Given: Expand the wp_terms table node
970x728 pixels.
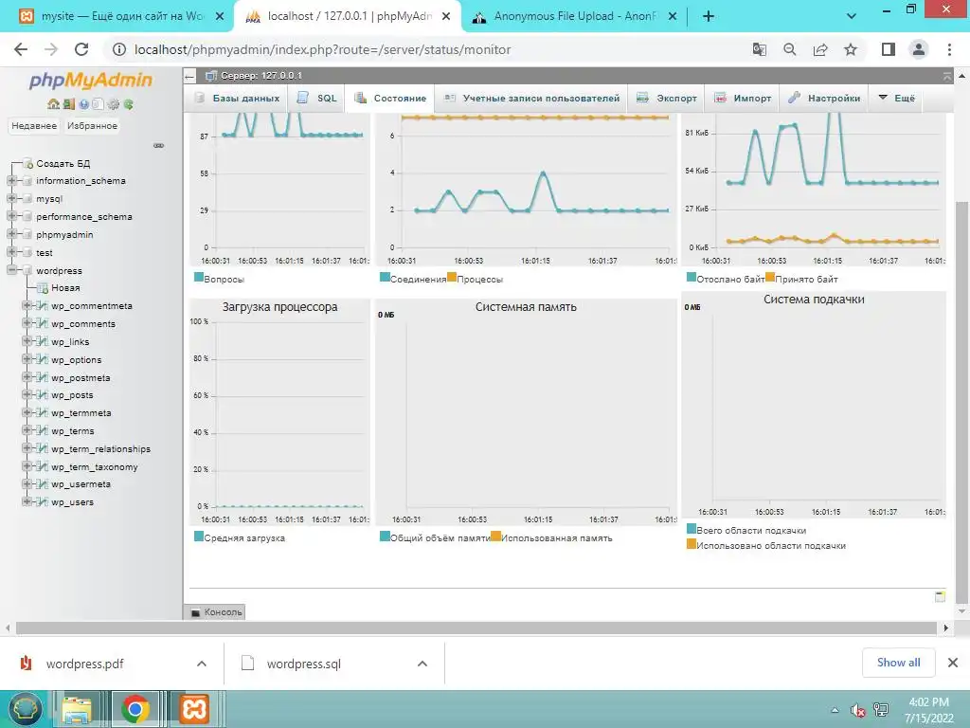Looking at the screenshot, I should pos(27,431).
